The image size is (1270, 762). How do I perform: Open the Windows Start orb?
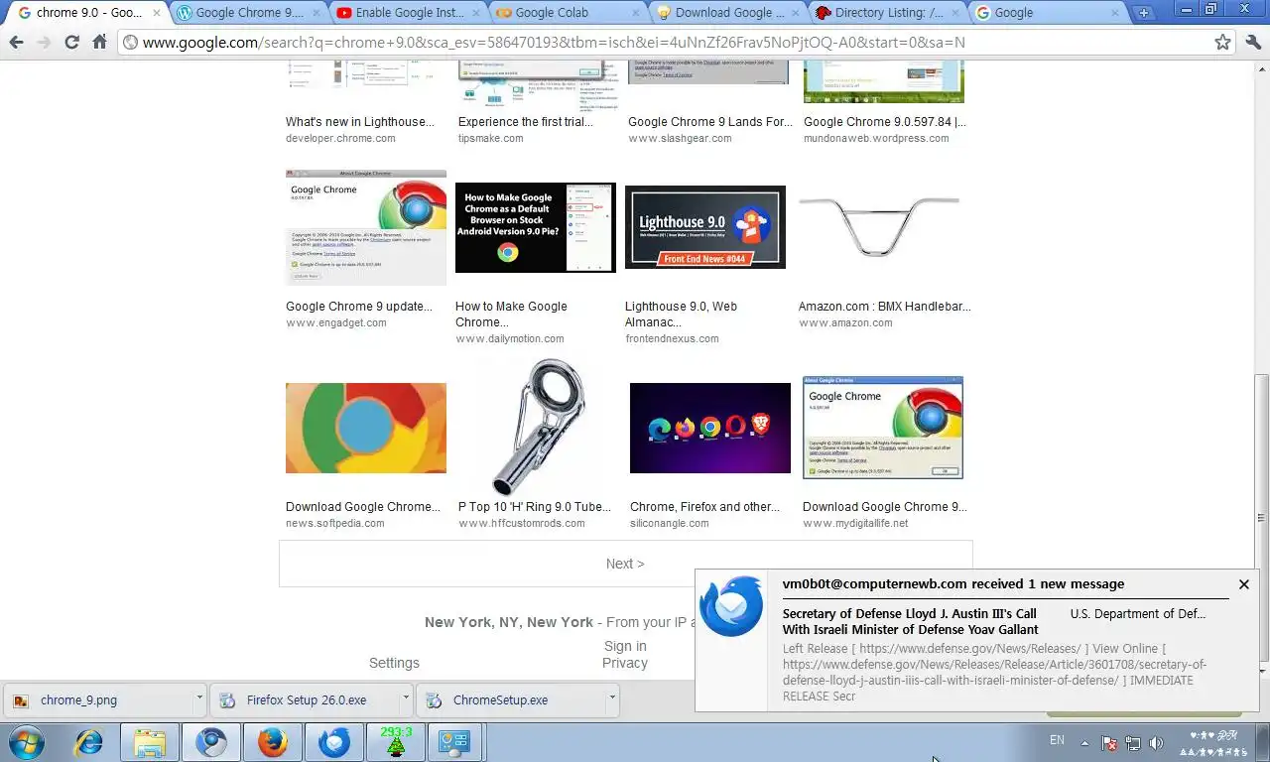click(x=25, y=742)
